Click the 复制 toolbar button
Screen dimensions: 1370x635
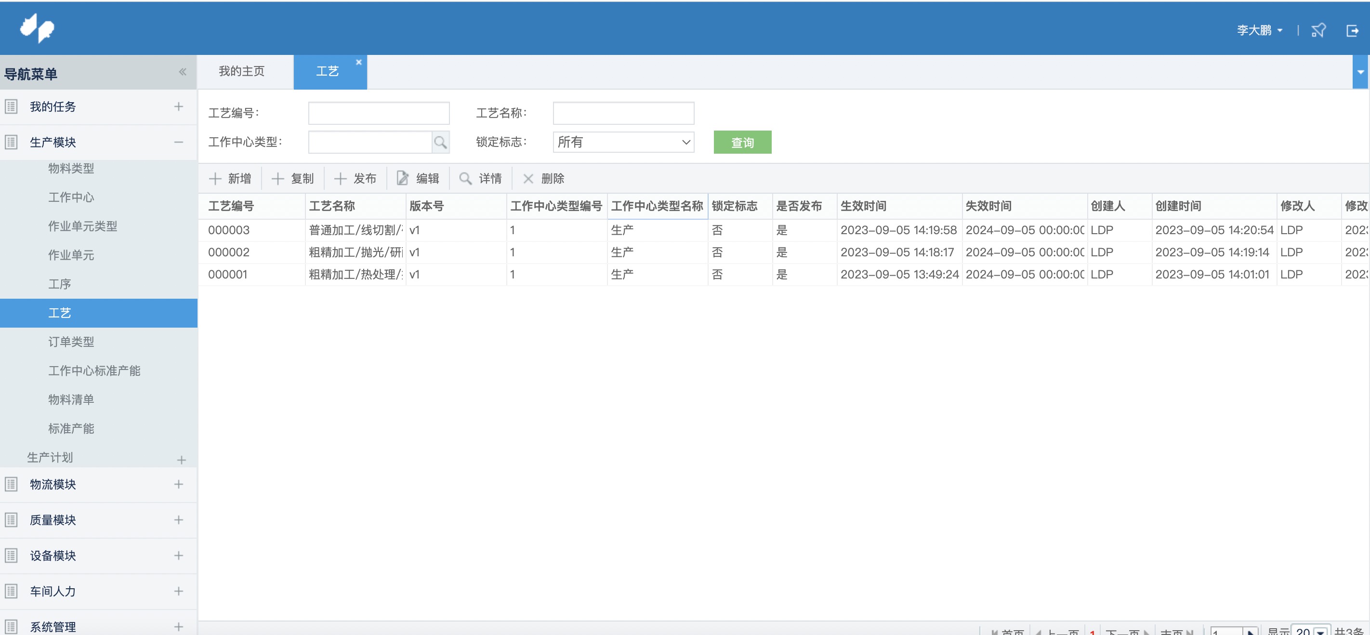pyautogui.click(x=292, y=179)
